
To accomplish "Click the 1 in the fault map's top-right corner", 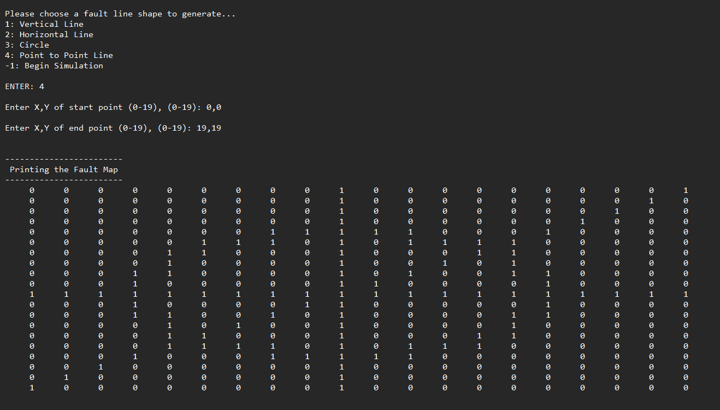I will [x=686, y=190].
